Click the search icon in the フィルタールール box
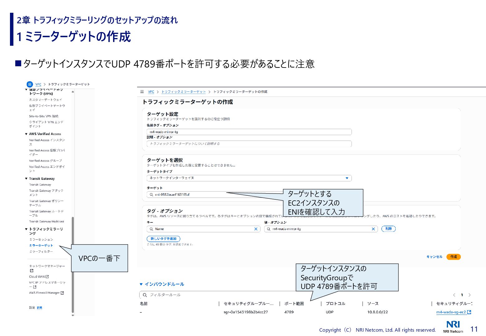Image resolution: width=486 pixels, height=336 pixels. tap(145, 295)
